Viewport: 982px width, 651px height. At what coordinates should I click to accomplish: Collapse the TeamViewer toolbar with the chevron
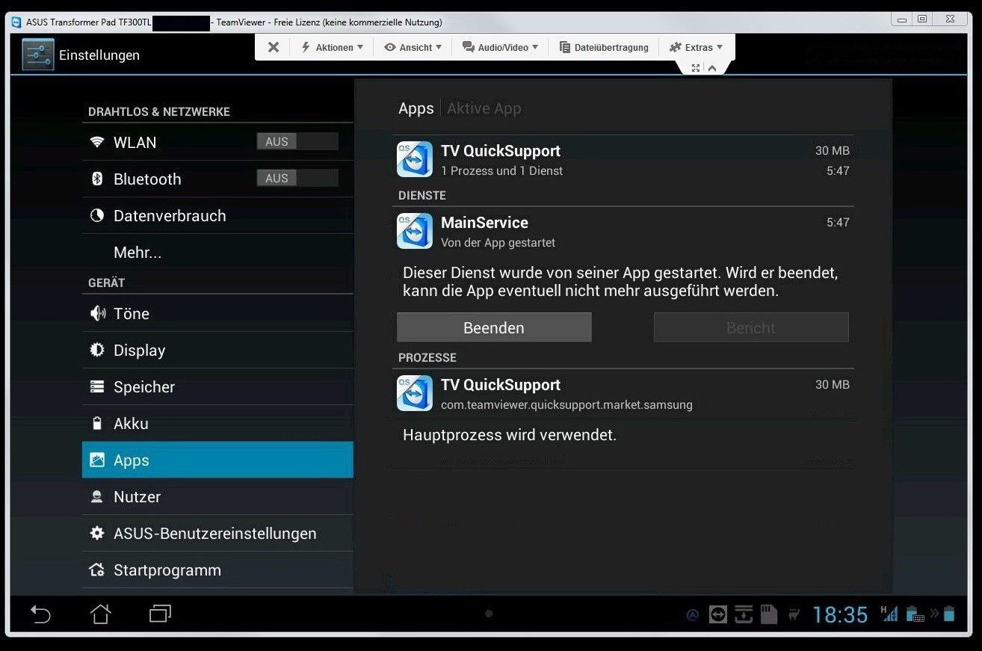(x=712, y=68)
